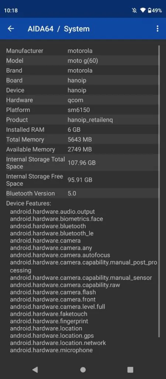Tap the Android home circle button
The image size is (166, 379).
(83, 369)
